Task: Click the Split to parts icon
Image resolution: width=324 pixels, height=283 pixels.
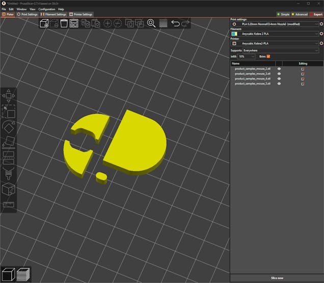Action: point(140,23)
